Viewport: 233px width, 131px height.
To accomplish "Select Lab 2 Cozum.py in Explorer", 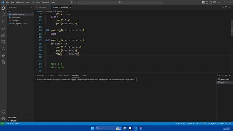I will coord(20,15).
